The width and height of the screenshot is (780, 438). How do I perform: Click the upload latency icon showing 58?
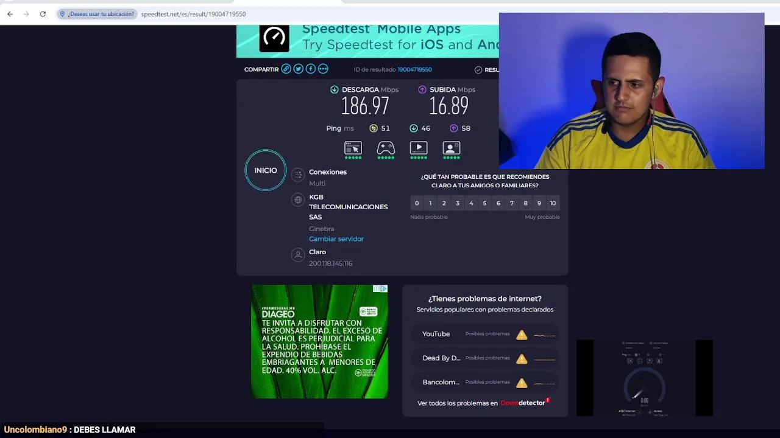(x=453, y=128)
